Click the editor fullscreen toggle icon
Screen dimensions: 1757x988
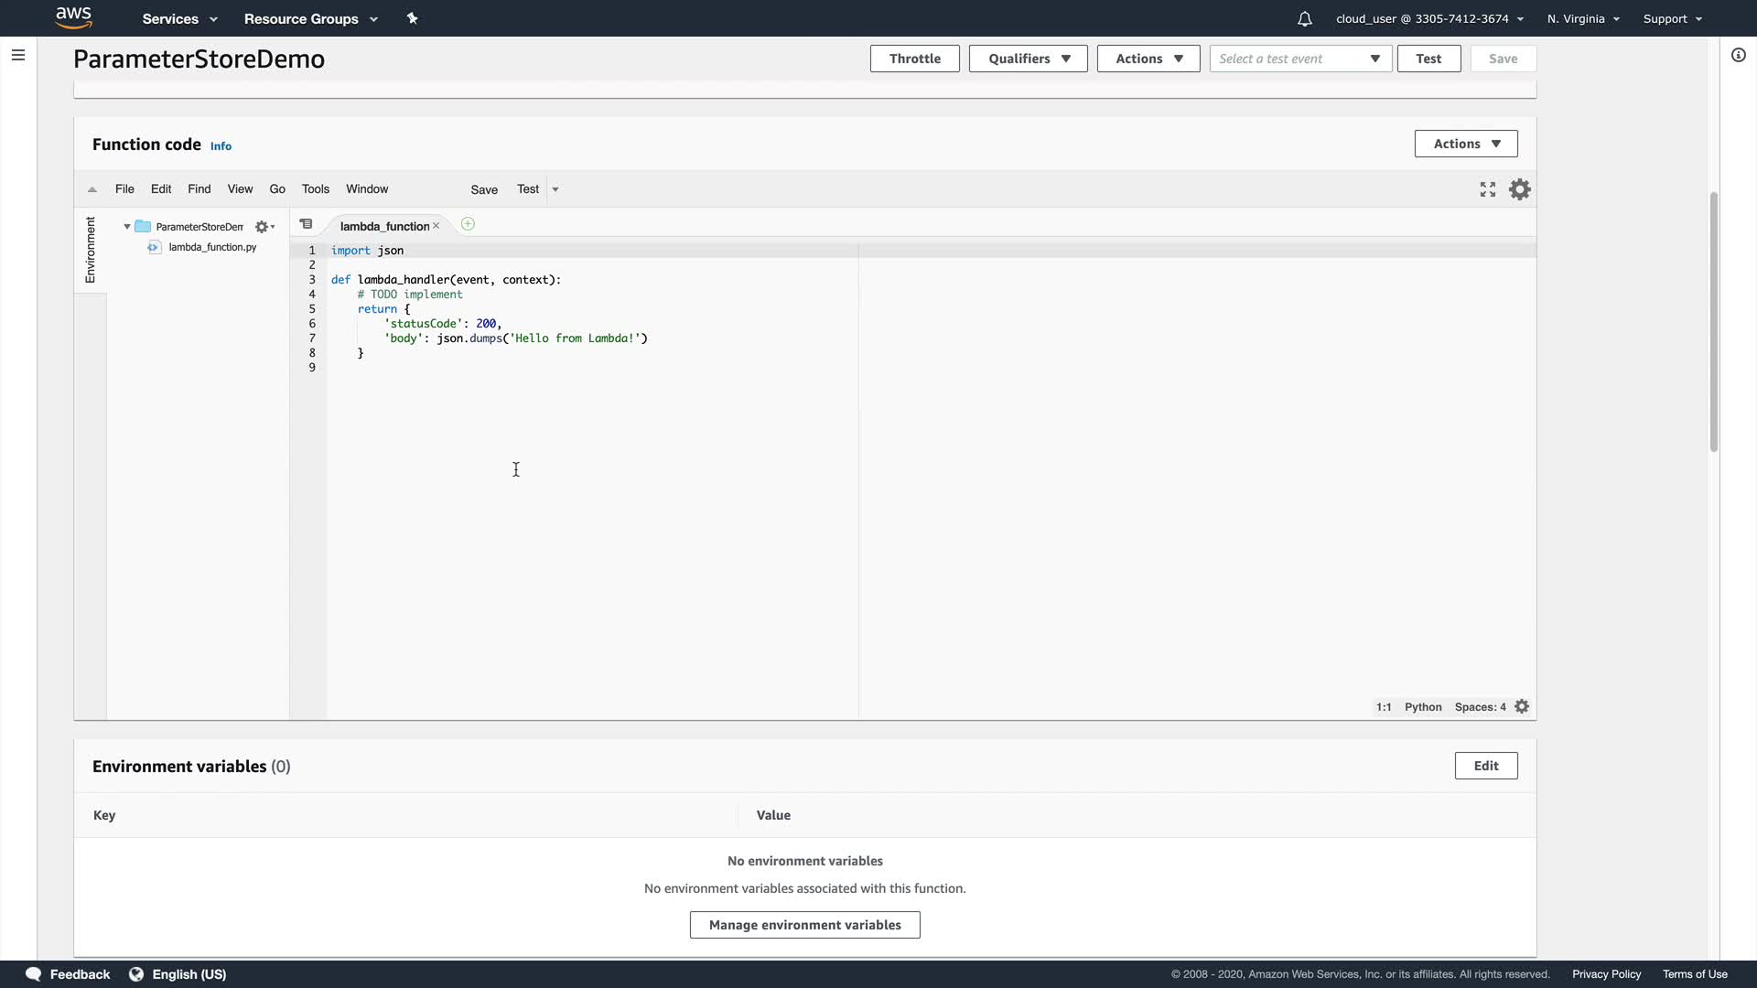pyautogui.click(x=1488, y=189)
